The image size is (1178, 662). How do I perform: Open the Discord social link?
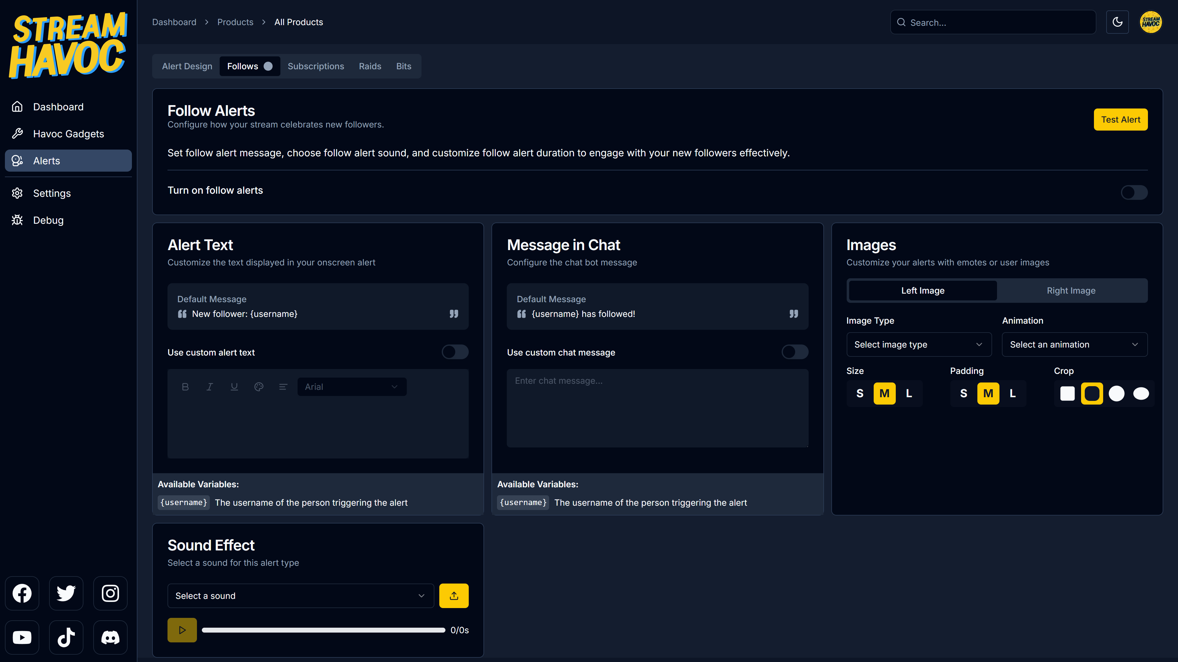pyautogui.click(x=110, y=637)
